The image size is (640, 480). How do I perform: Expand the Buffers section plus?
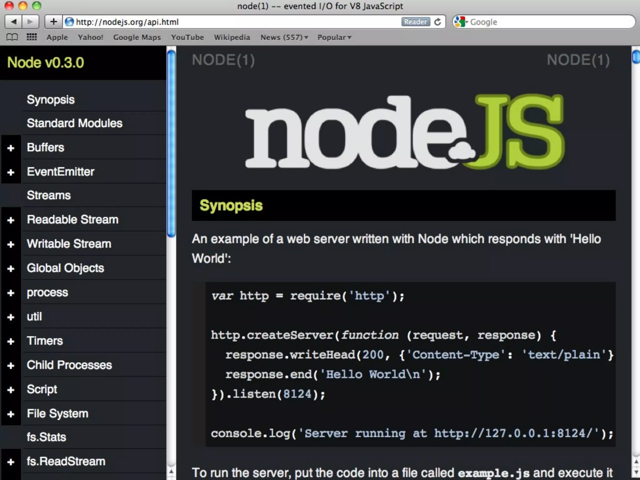[11, 148]
